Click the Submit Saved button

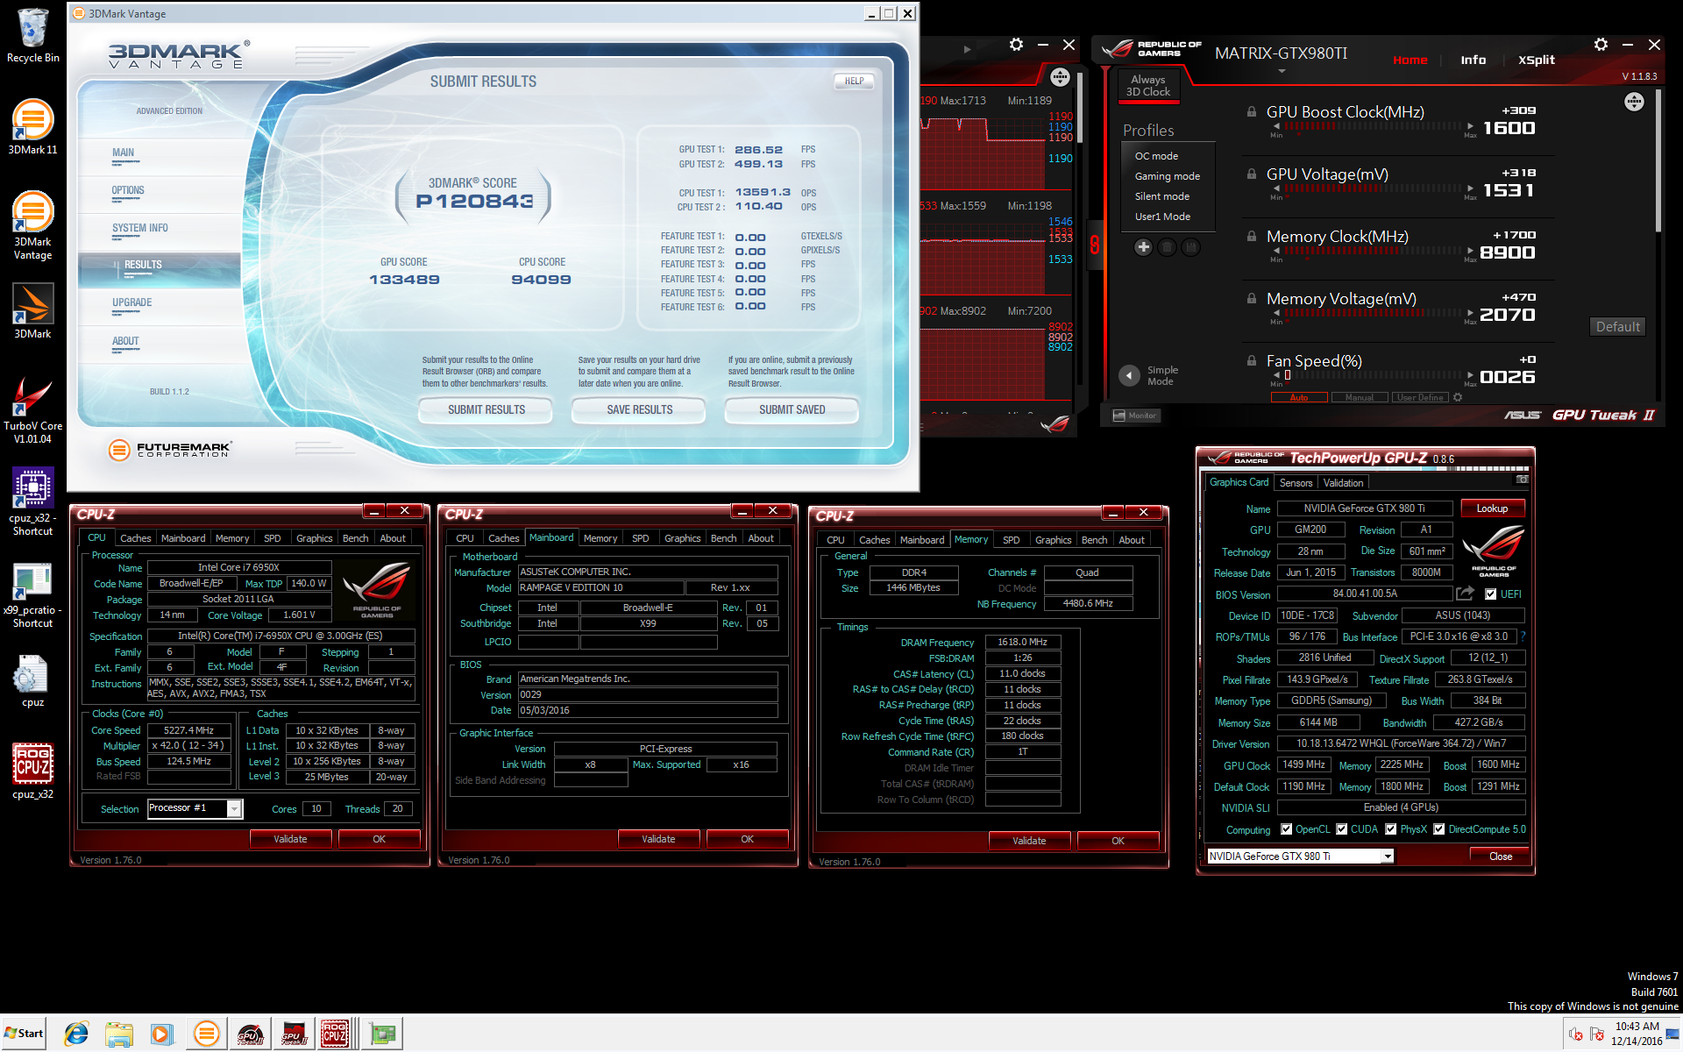click(792, 409)
